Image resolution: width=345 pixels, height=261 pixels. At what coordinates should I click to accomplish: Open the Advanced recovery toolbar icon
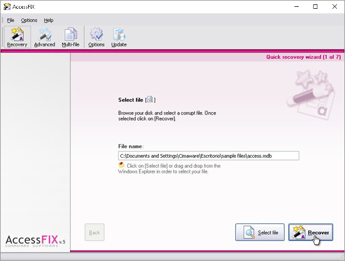tap(44, 37)
